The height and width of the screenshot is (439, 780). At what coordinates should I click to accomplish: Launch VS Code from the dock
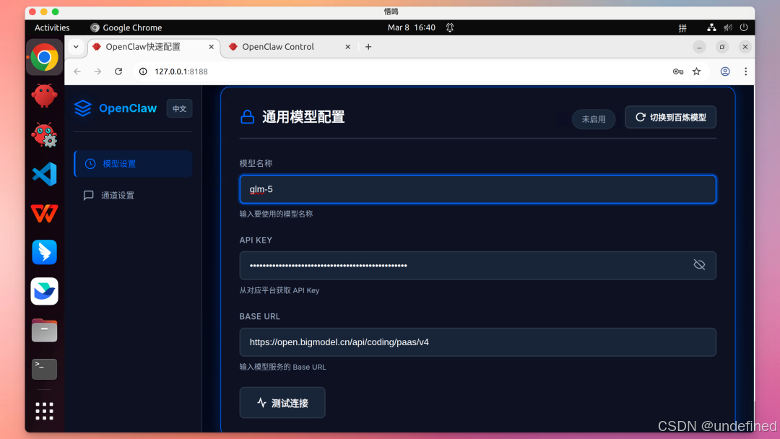pos(44,174)
